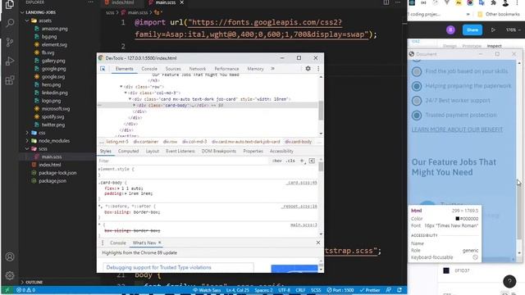Open the Performance tab

[x=226, y=69]
